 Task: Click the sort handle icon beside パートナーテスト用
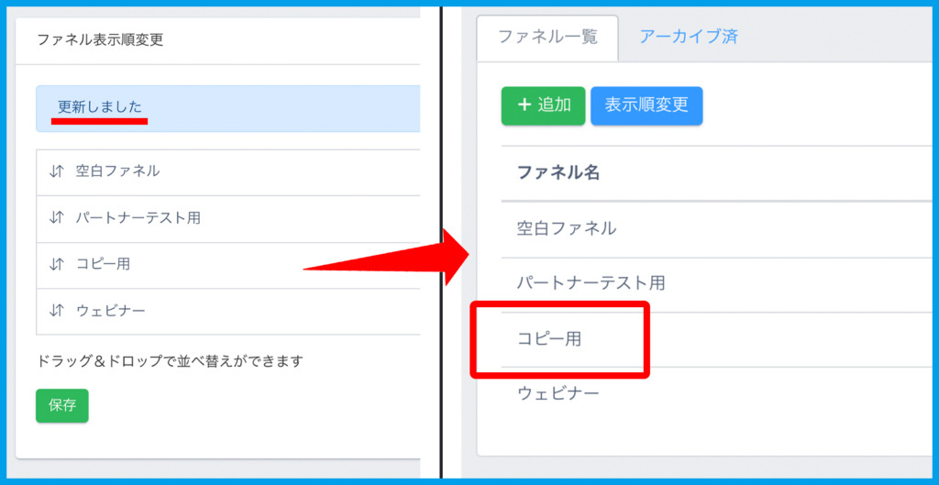(57, 217)
